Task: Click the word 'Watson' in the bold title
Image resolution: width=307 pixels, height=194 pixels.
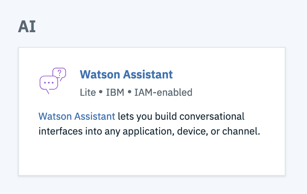Action: (100, 74)
